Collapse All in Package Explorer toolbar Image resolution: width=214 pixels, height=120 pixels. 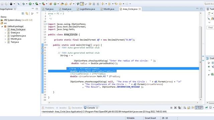[23, 13]
